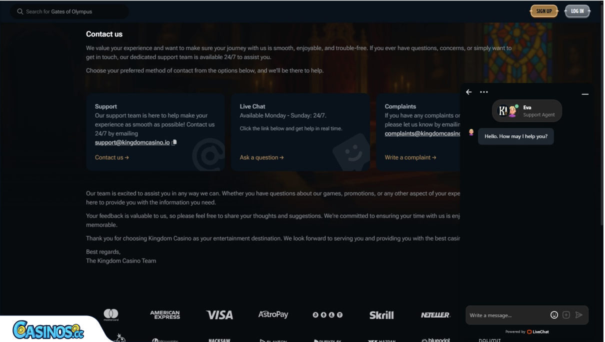The height and width of the screenshot is (342, 605).
Task: Click the Neteller logo
Action: click(435, 315)
